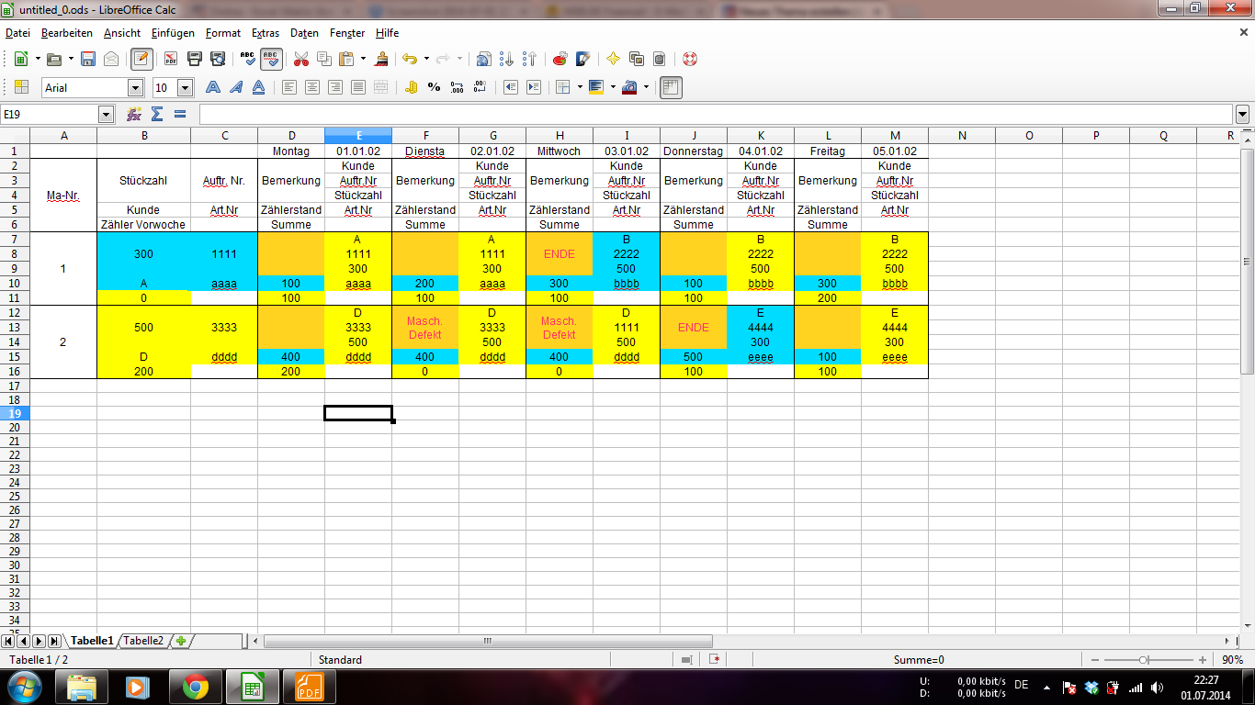This screenshot has height=705, width=1255.
Task: Apply yellow Background Color swatch
Action: pyautogui.click(x=596, y=87)
